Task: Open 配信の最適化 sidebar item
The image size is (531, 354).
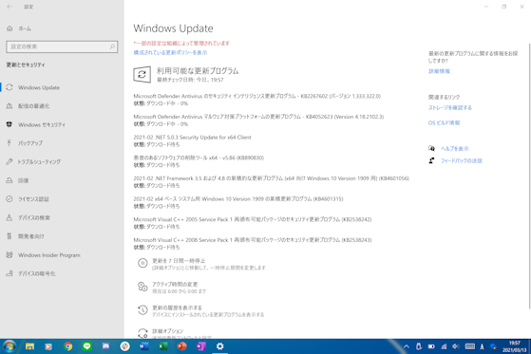Action: [33, 106]
